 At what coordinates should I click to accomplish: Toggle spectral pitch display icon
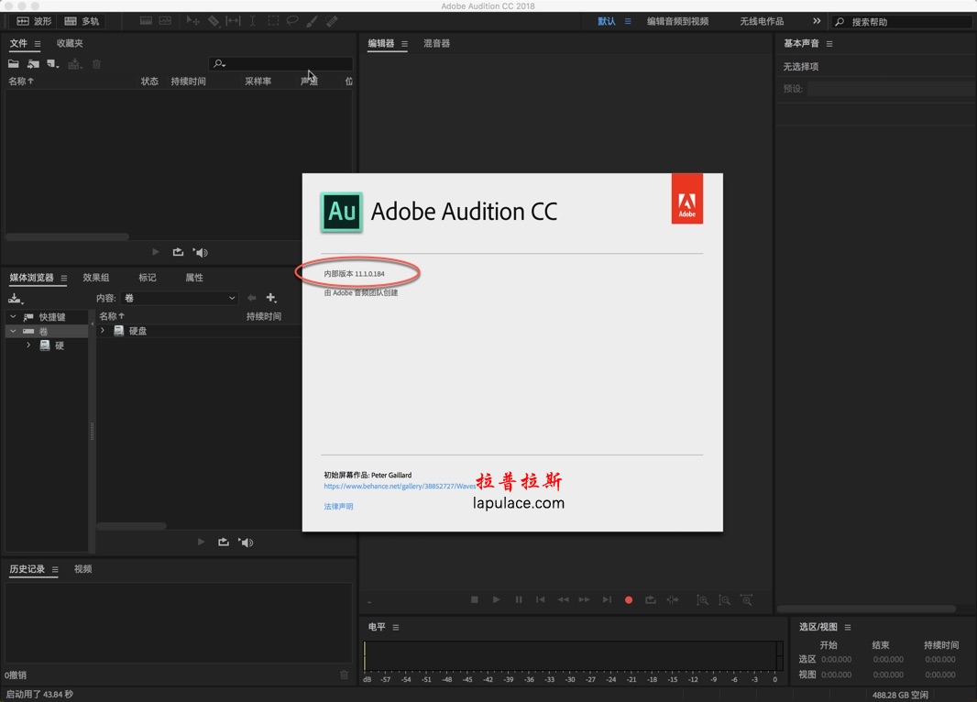pyautogui.click(x=165, y=21)
